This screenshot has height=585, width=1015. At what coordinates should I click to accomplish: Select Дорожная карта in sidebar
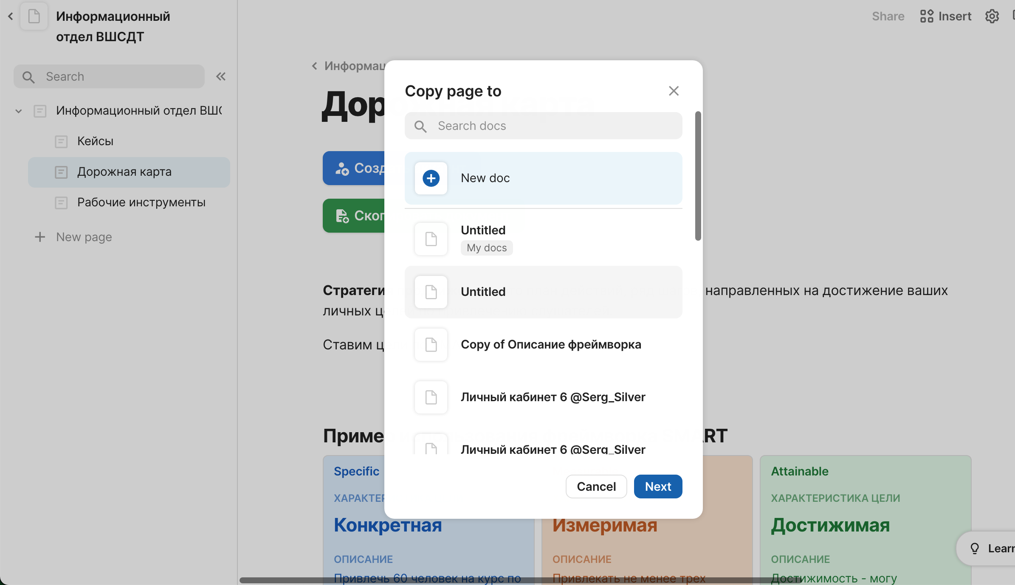(x=124, y=172)
